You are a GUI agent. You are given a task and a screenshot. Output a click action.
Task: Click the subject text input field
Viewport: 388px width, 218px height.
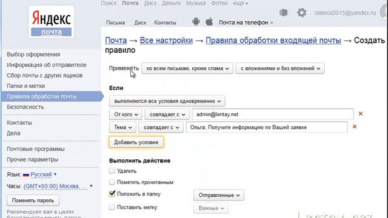click(267, 127)
